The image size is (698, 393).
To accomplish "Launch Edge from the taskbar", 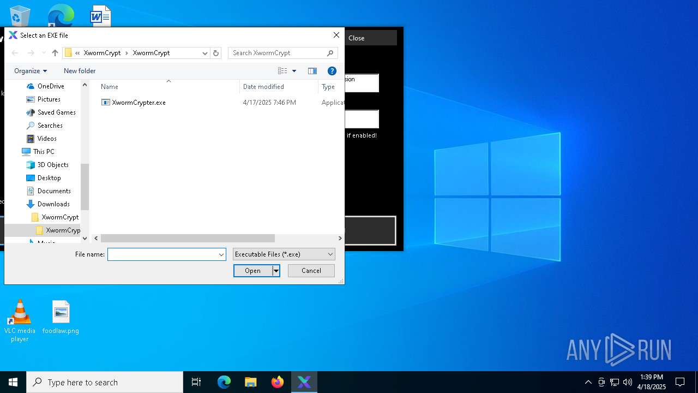I will pyautogui.click(x=224, y=382).
